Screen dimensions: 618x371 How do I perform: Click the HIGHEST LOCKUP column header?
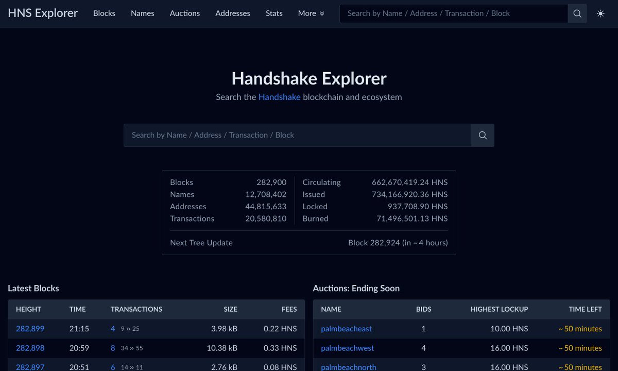pos(499,309)
